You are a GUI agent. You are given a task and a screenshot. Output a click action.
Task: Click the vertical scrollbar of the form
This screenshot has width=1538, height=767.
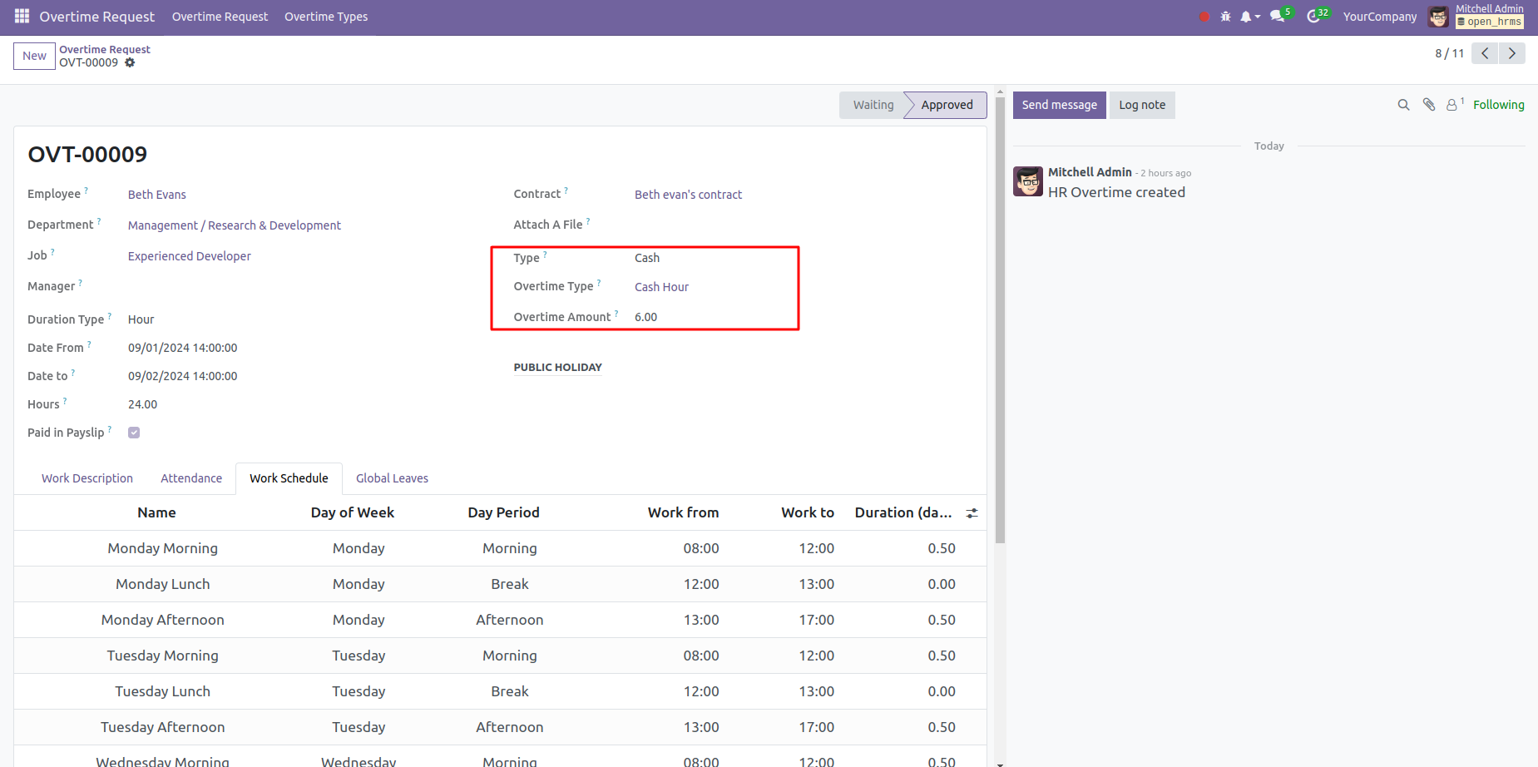[x=1000, y=333]
